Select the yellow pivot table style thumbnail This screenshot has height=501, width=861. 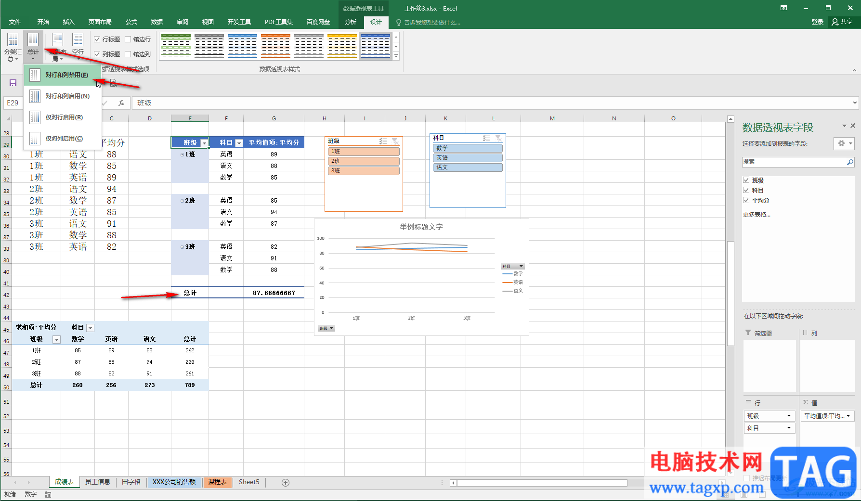pos(342,46)
